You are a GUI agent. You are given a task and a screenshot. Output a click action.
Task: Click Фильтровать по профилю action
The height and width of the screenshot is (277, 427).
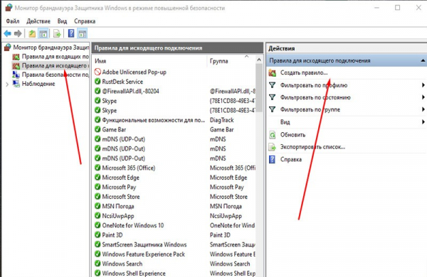tap(314, 85)
